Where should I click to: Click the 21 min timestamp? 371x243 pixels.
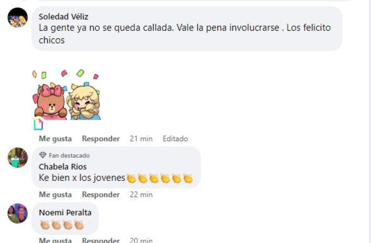(x=141, y=139)
